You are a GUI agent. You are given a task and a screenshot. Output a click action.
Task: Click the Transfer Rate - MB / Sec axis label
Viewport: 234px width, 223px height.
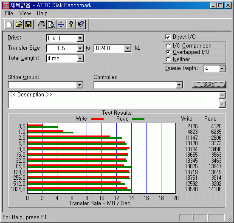point(100,203)
